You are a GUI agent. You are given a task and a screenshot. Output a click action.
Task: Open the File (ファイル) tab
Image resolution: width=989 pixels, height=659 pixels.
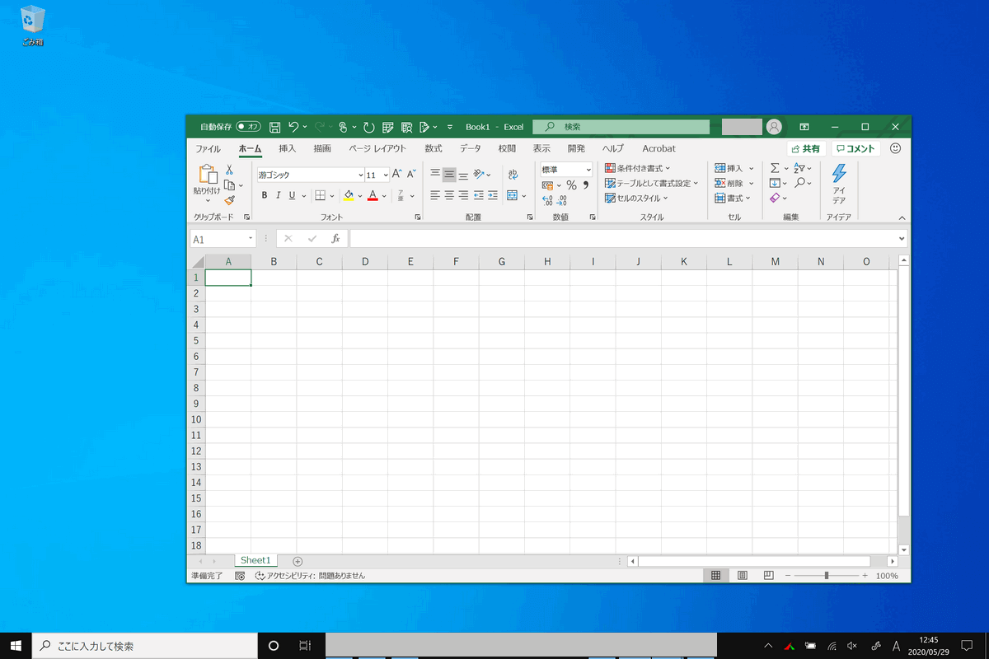click(x=208, y=149)
